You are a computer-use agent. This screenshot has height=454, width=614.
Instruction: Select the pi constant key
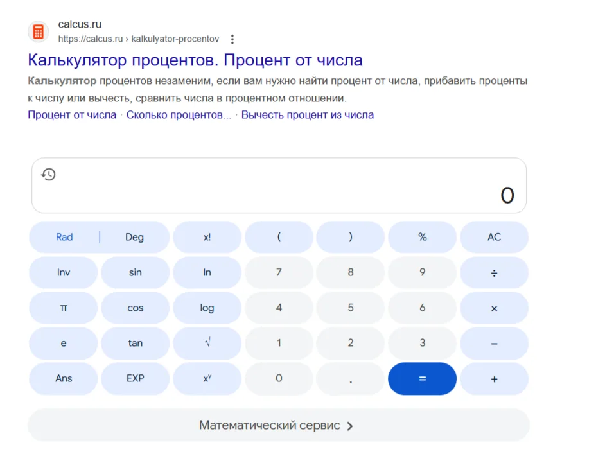pyautogui.click(x=64, y=308)
